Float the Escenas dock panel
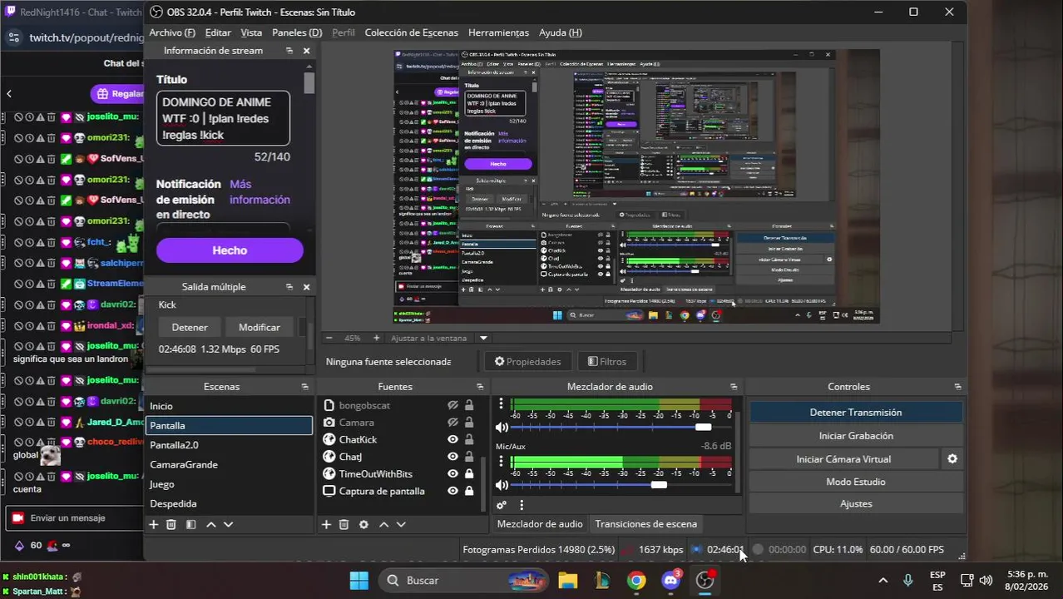This screenshot has height=599, width=1063. 304,387
